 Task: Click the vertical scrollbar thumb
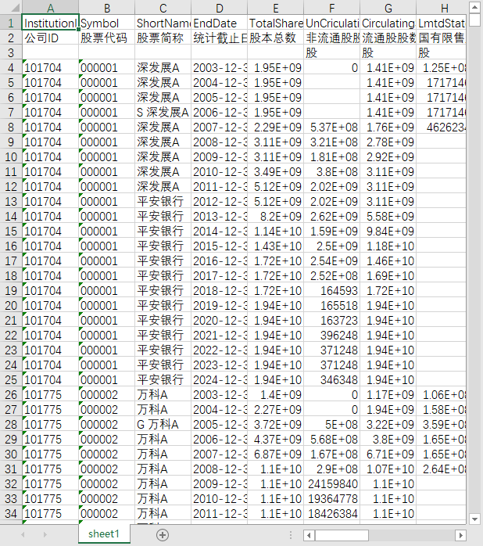pos(474,20)
